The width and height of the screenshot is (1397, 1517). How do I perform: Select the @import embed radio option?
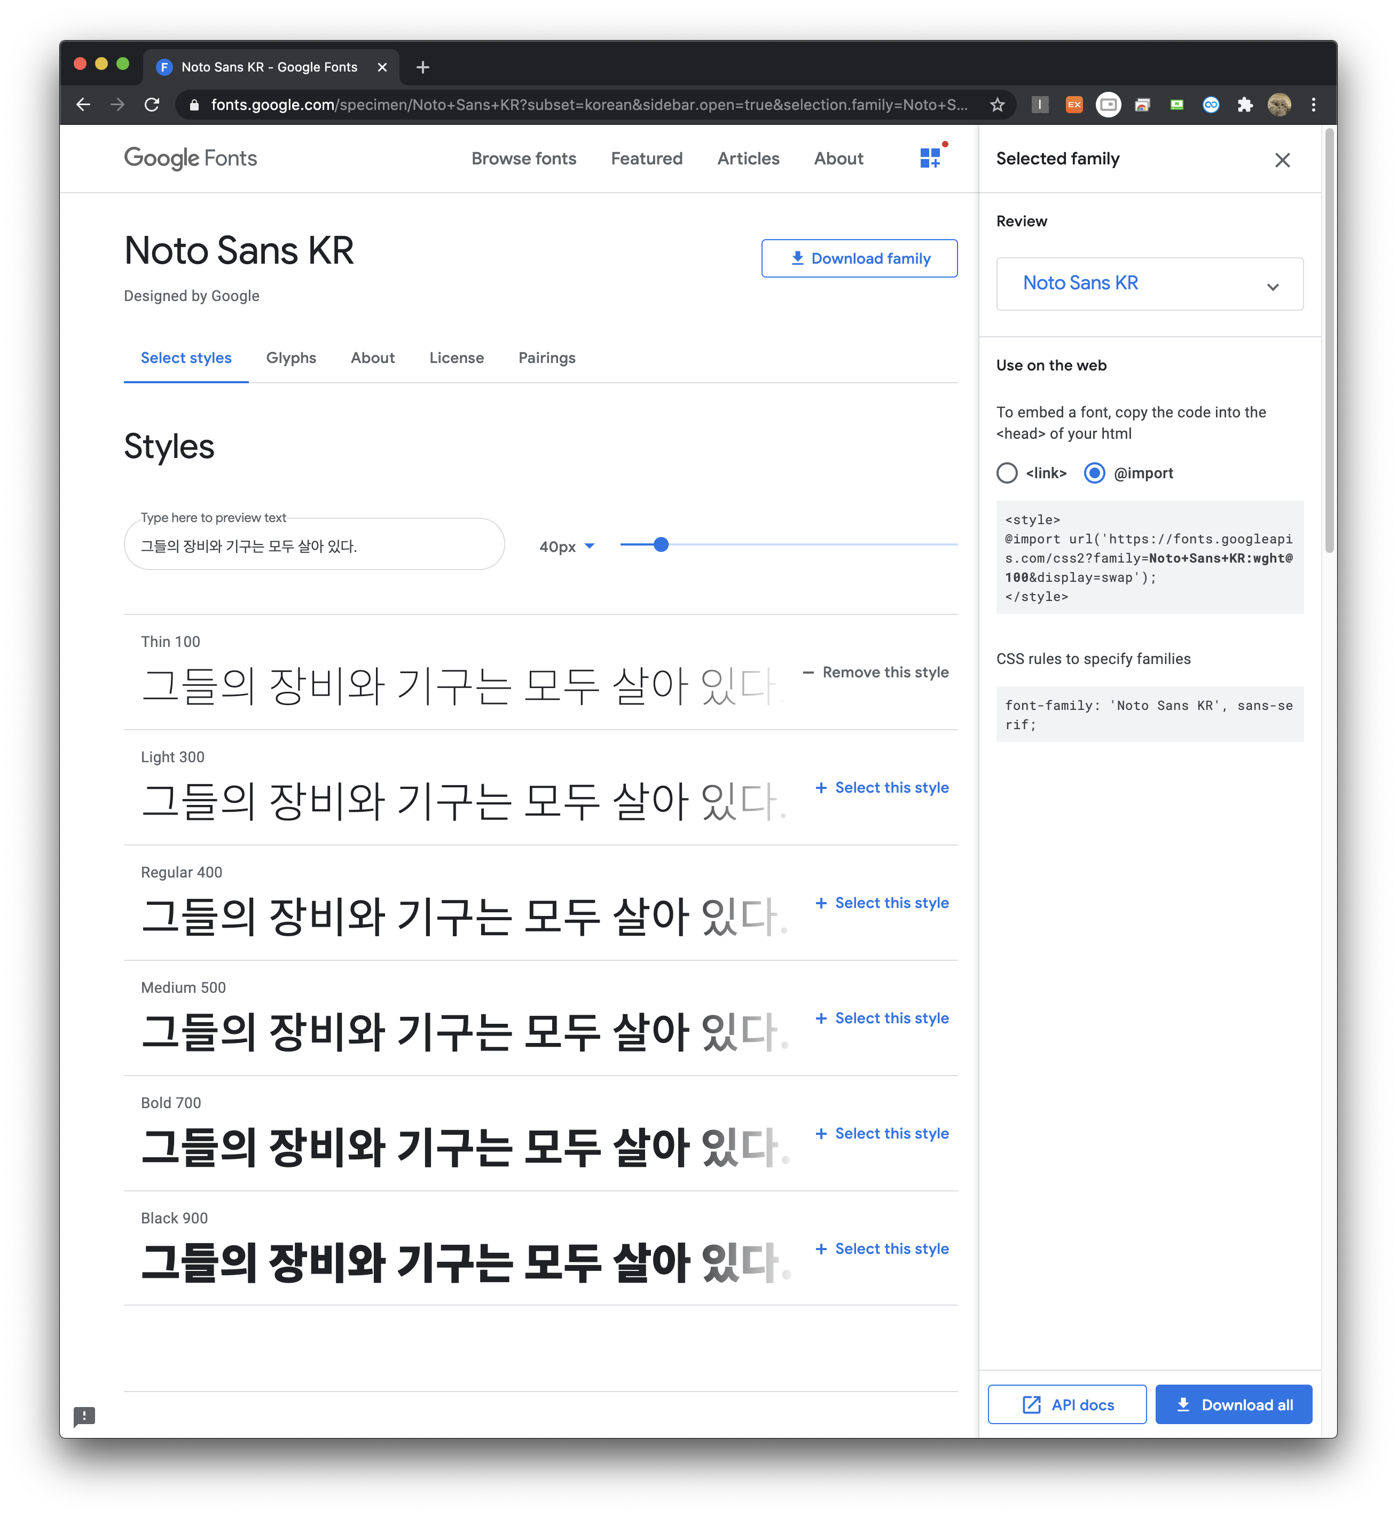pyautogui.click(x=1094, y=473)
